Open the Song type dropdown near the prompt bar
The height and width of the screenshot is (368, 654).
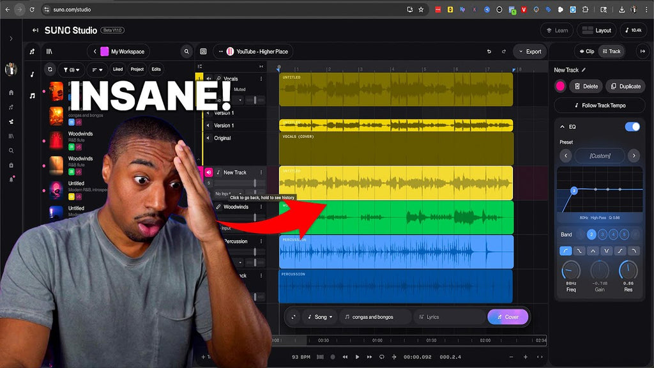[x=319, y=317]
